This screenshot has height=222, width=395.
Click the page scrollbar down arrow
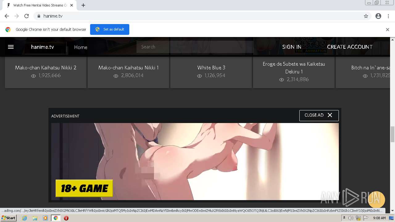point(393,211)
